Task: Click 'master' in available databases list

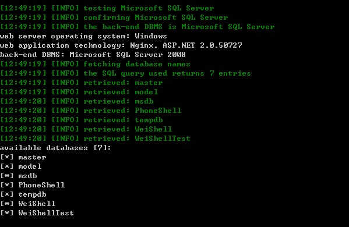Action: click(x=33, y=157)
